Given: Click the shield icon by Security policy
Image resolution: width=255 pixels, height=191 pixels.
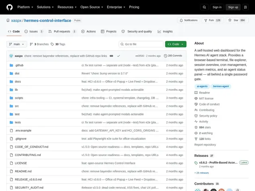Looking at the screenshot, I should (196, 116).
